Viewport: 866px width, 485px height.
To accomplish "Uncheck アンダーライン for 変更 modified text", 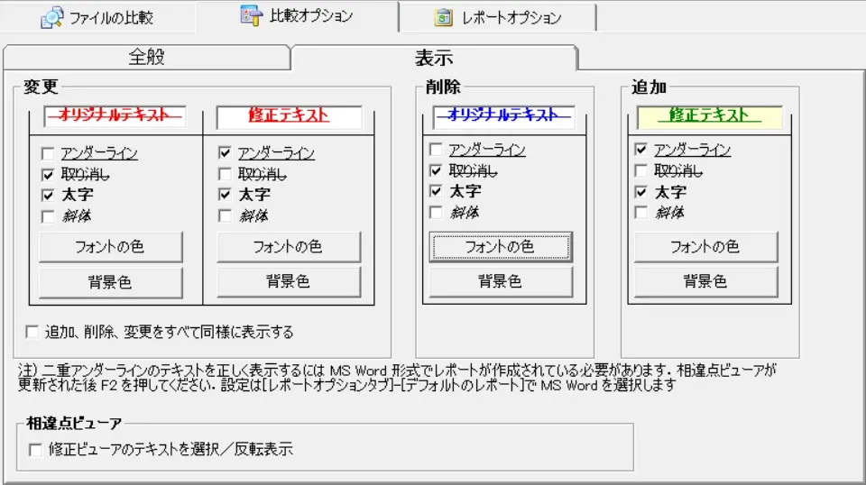I will 225,153.
